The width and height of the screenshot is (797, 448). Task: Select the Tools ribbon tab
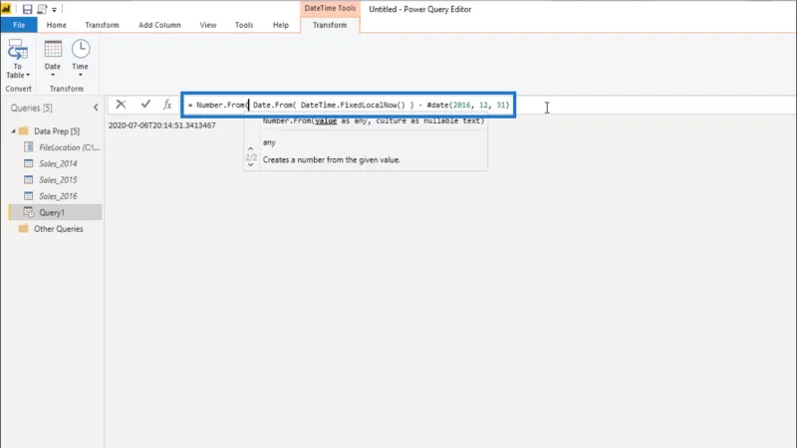tap(244, 25)
